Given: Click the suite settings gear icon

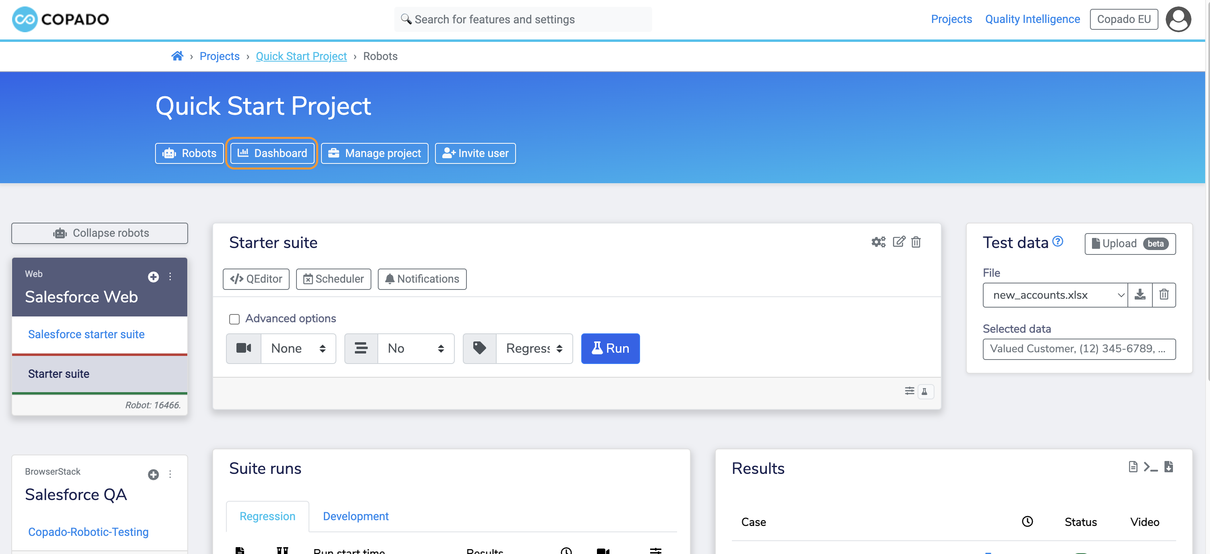Looking at the screenshot, I should pyautogui.click(x=878, y=242).
